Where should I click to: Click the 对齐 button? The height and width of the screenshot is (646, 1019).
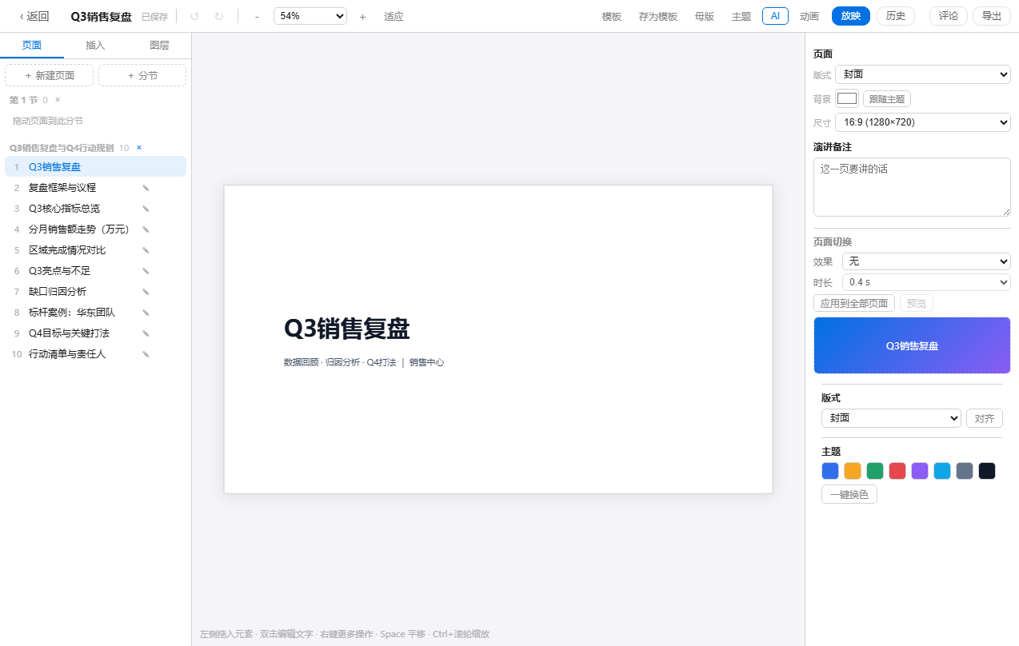pos(985,418)
